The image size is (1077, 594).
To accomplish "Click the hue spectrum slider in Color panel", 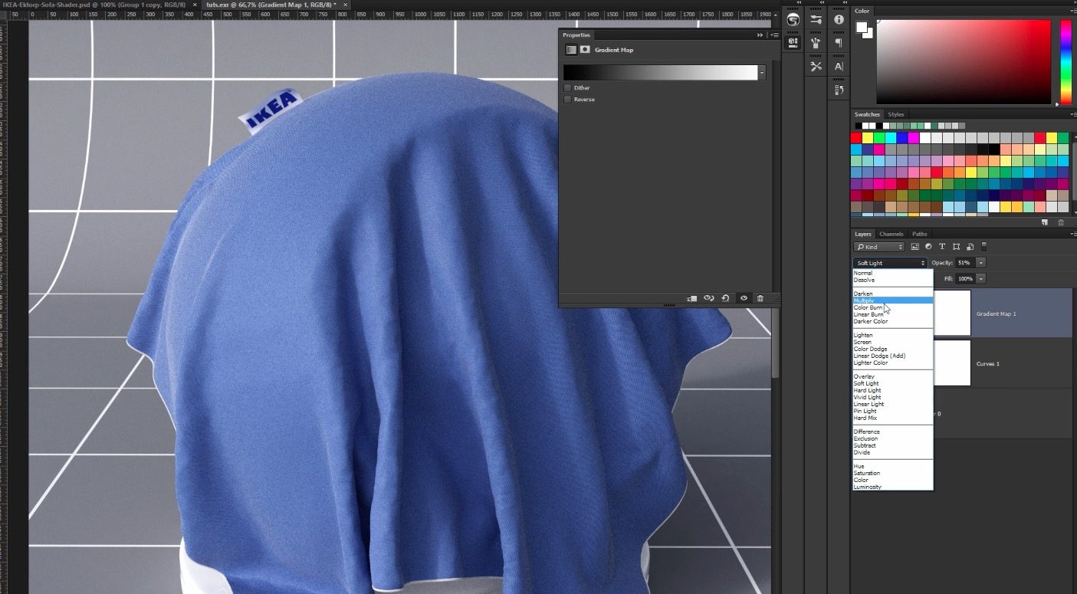I will point(1066,62).
